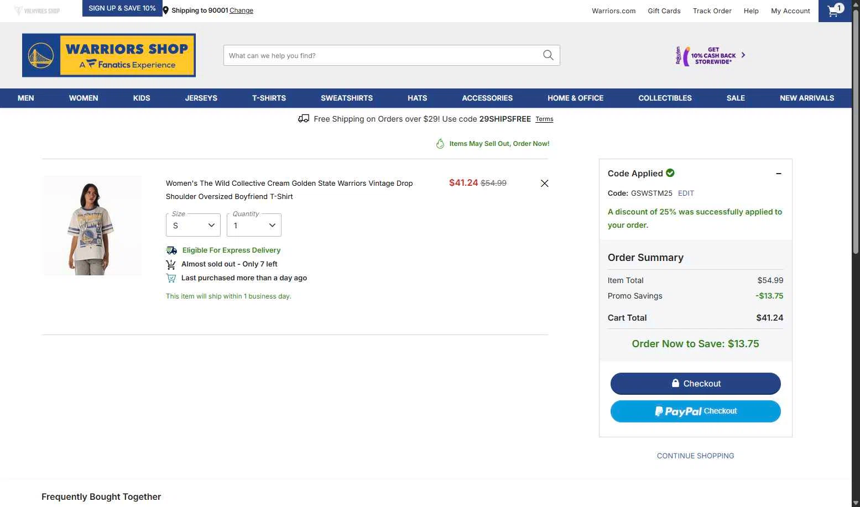860x507 pixels.
Task: Click the location pin shipping icon
Action: point(165,11)
